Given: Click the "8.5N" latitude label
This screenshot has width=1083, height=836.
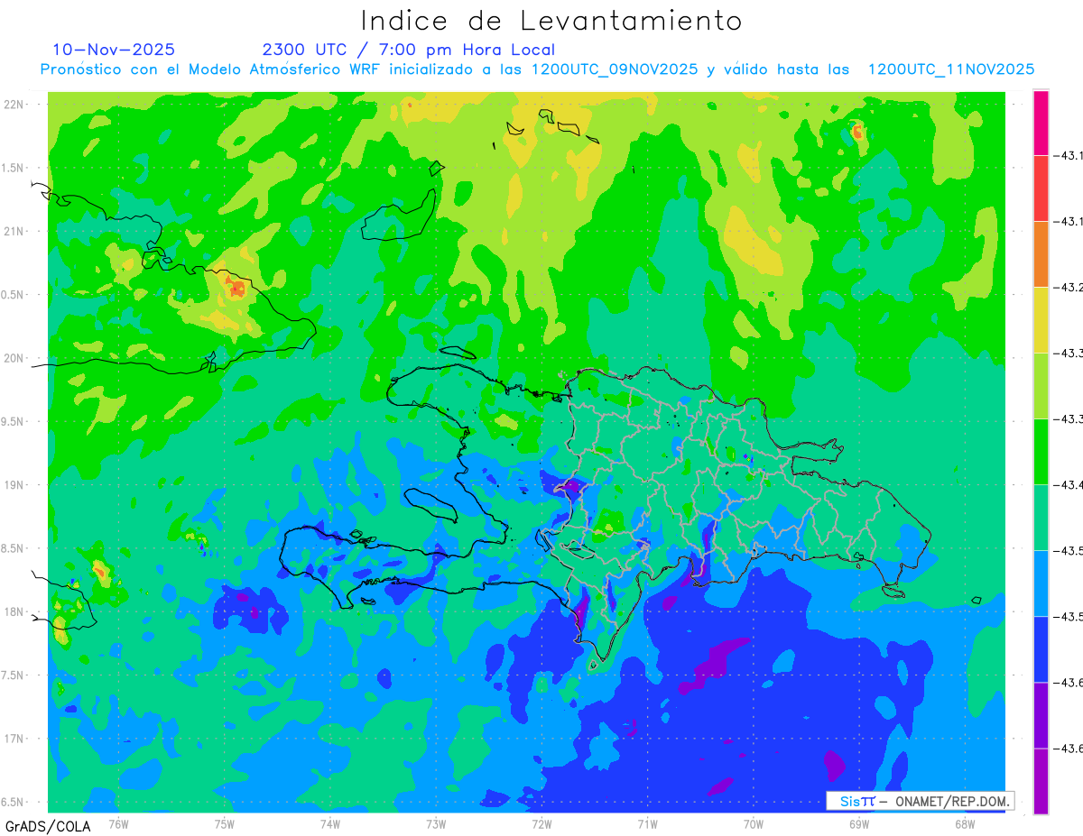Looking at the screenshot, I should [14, 548].
